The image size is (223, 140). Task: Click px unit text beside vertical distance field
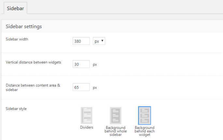95,64
